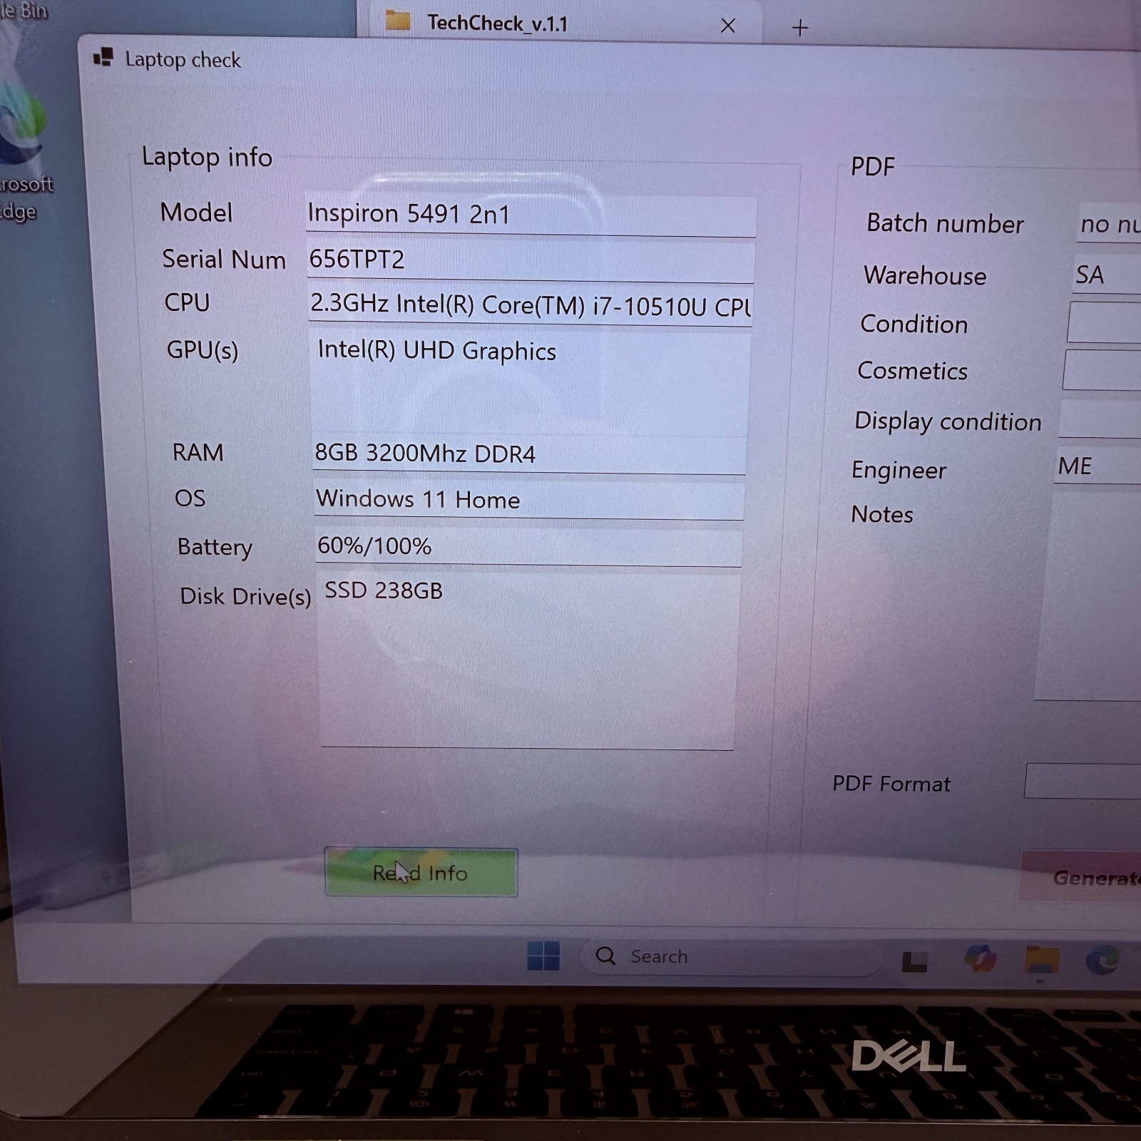1141x1141 pixels.
Task: Click the red Generate button
Action: [x=1081, y=876]
